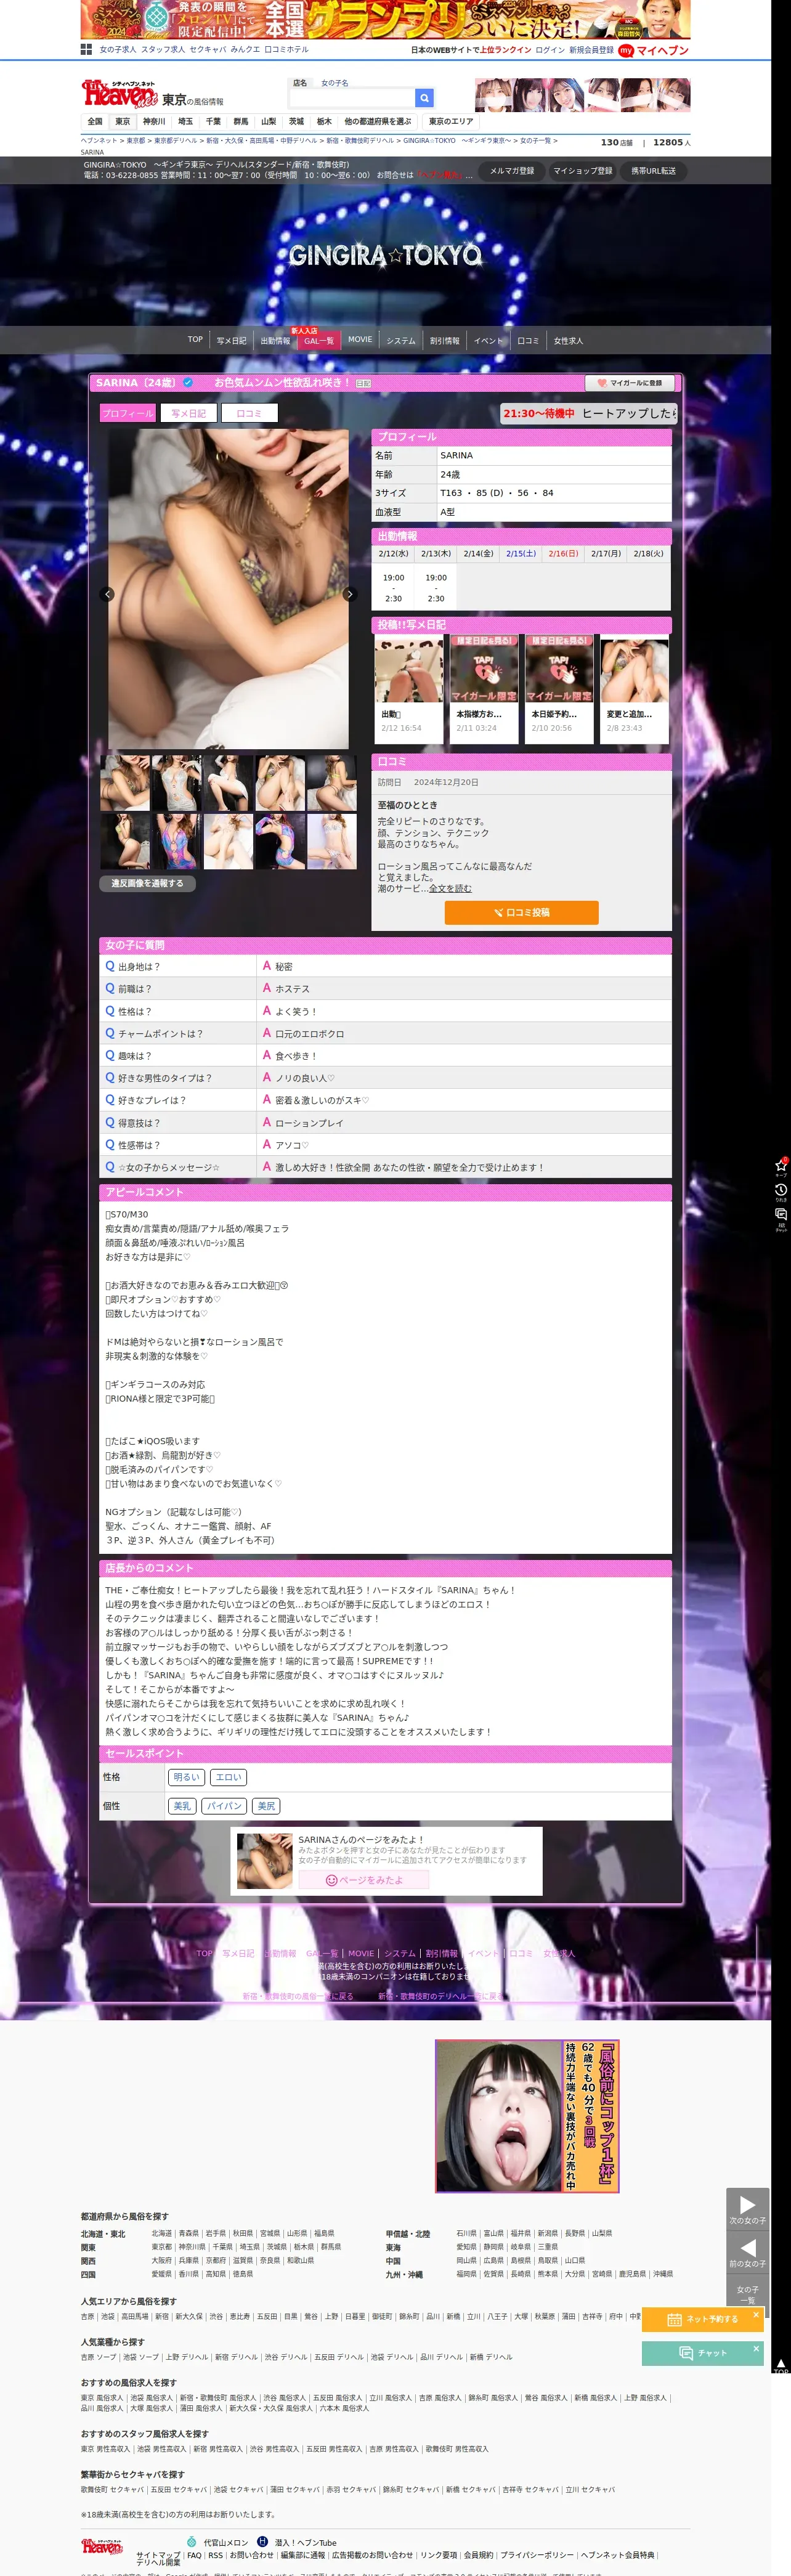Open 他の都道府県を選ぶ prefecture selector

[378, 122]
